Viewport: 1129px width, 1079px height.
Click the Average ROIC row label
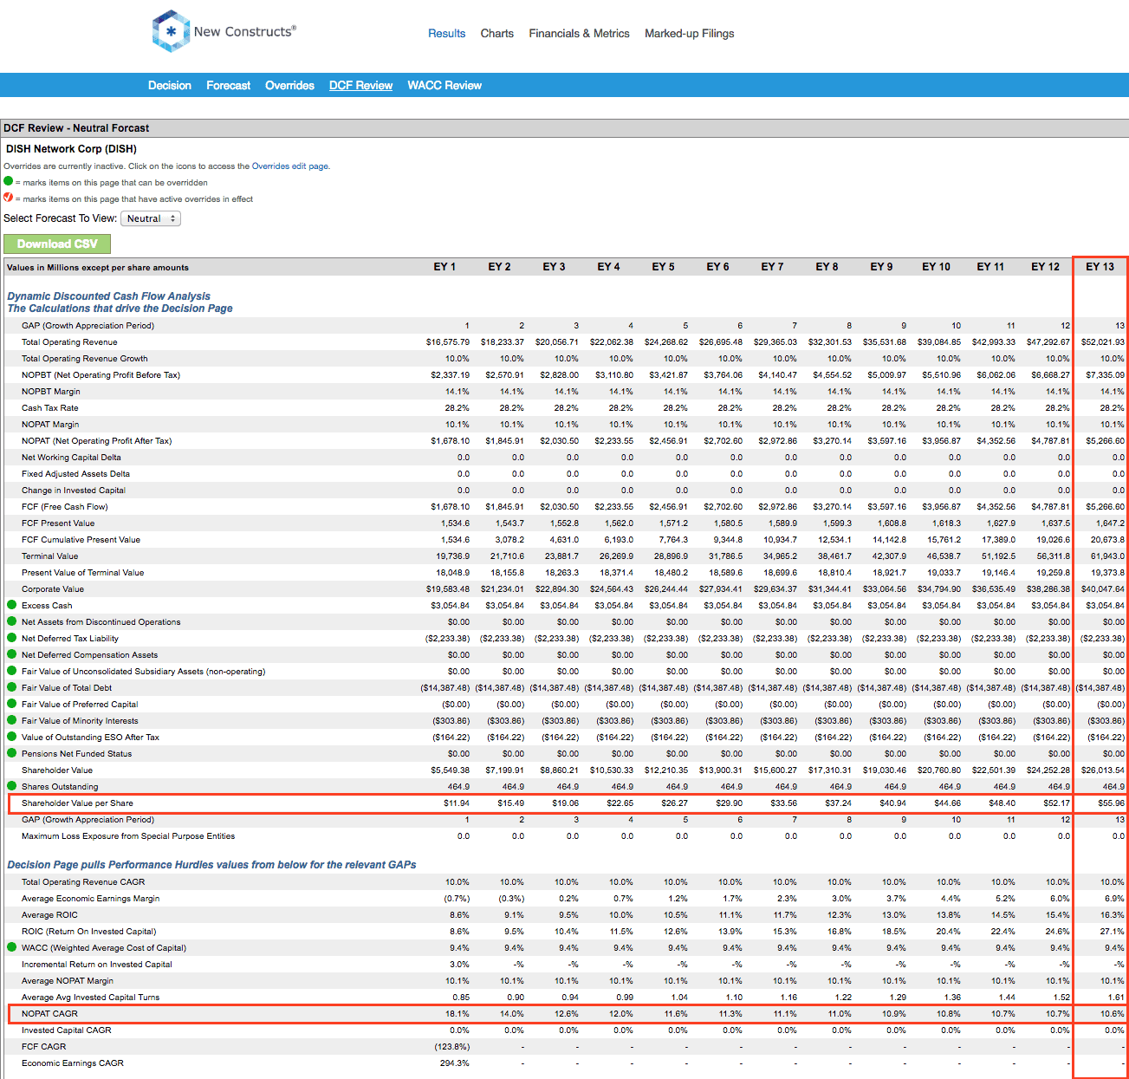(x=49, y=914)
